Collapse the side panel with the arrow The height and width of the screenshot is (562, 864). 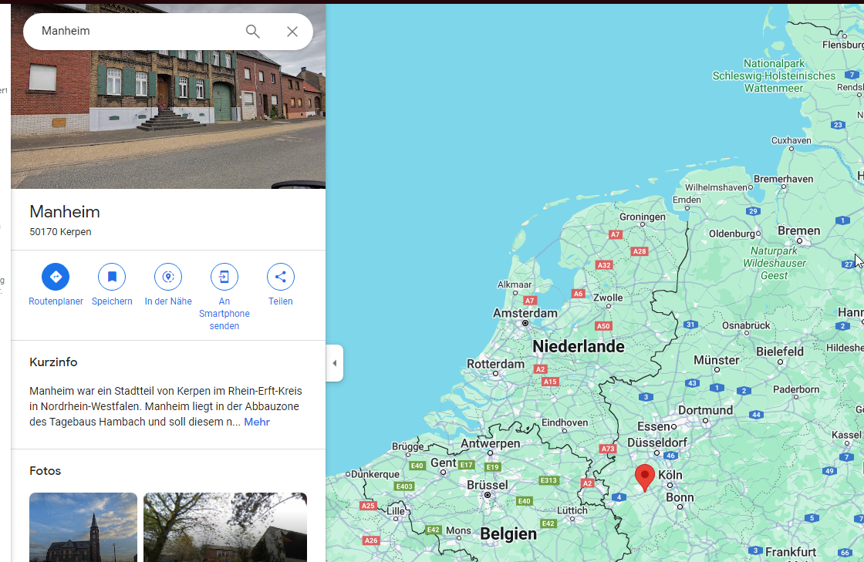tap(334, 363)
